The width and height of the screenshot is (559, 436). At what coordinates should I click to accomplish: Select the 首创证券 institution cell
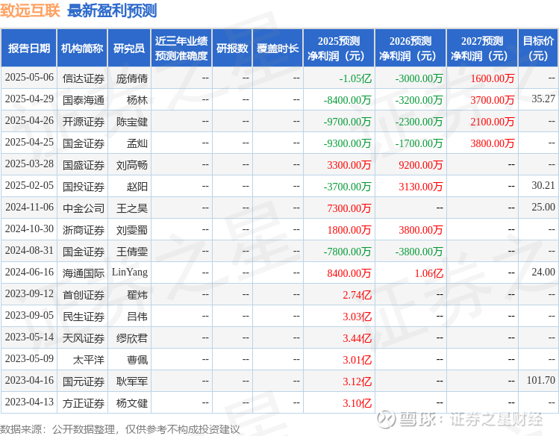[x=84, y=295]
